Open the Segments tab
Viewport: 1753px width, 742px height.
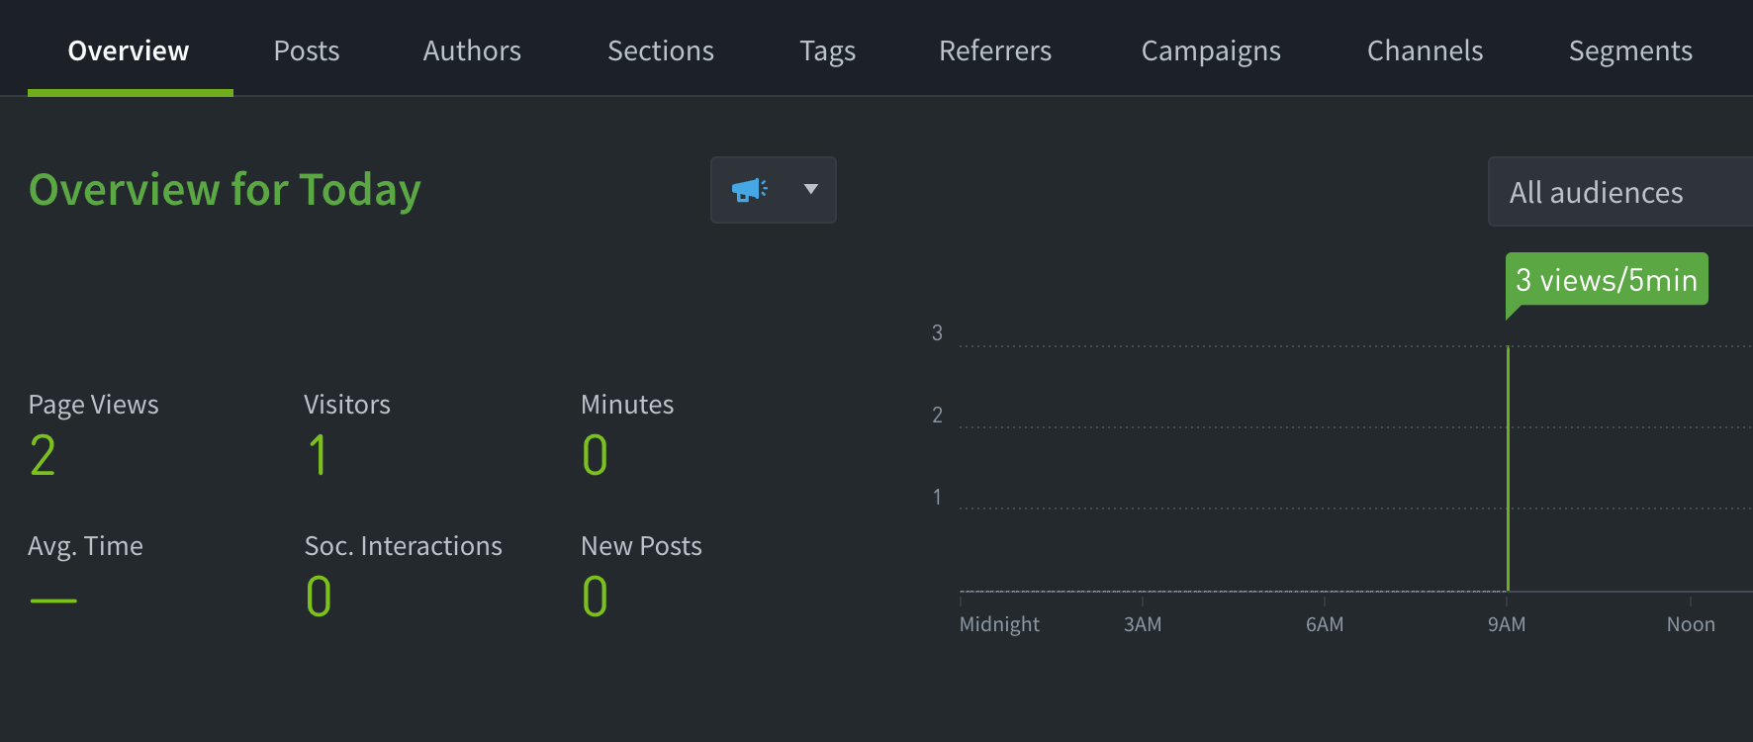(1630, 50)
